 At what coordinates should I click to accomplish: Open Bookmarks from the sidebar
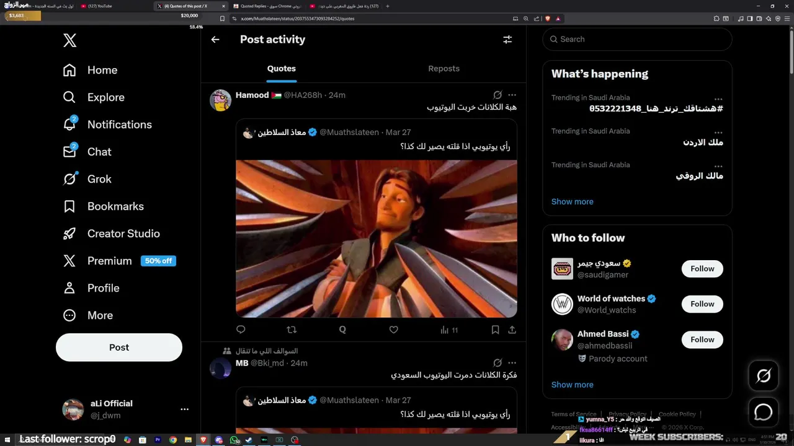(103, 206)
